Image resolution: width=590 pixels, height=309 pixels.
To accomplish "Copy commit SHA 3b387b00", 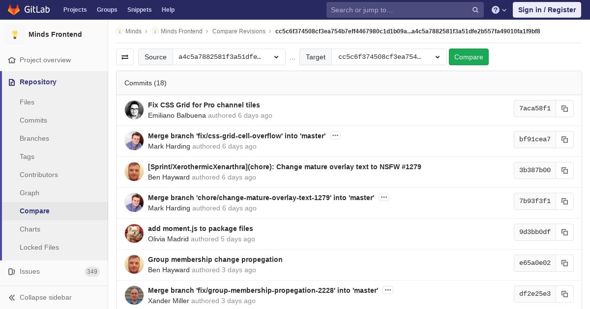I will (x=564, y=170).
